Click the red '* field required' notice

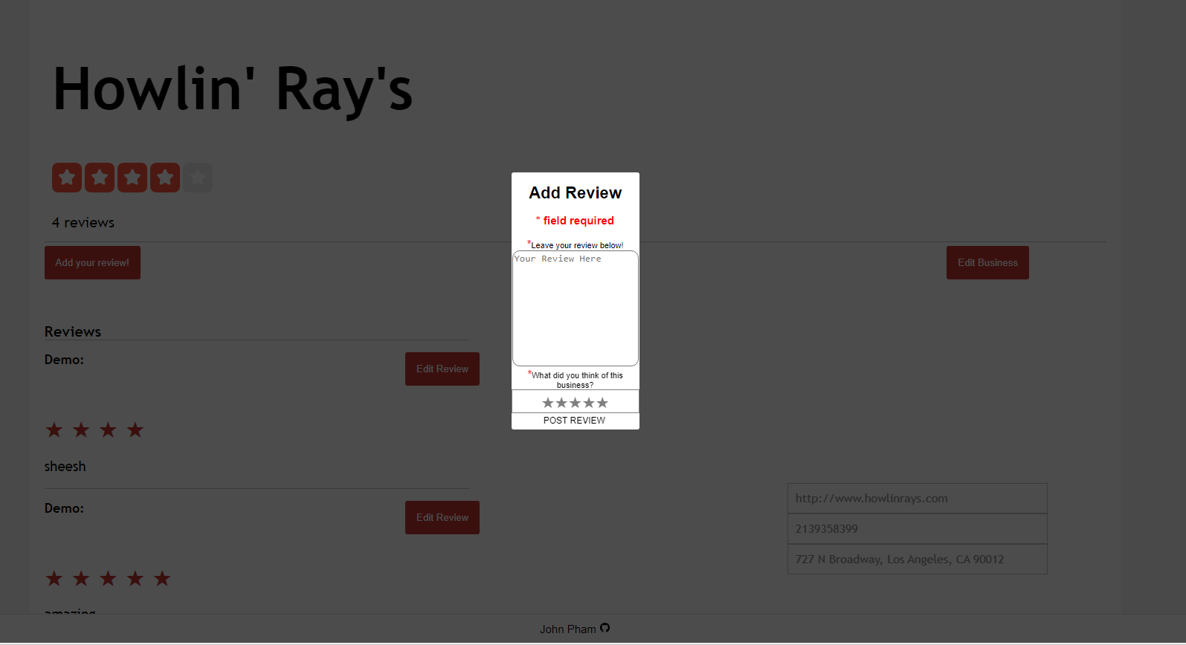pyautogui.click(x=575, y=221)
